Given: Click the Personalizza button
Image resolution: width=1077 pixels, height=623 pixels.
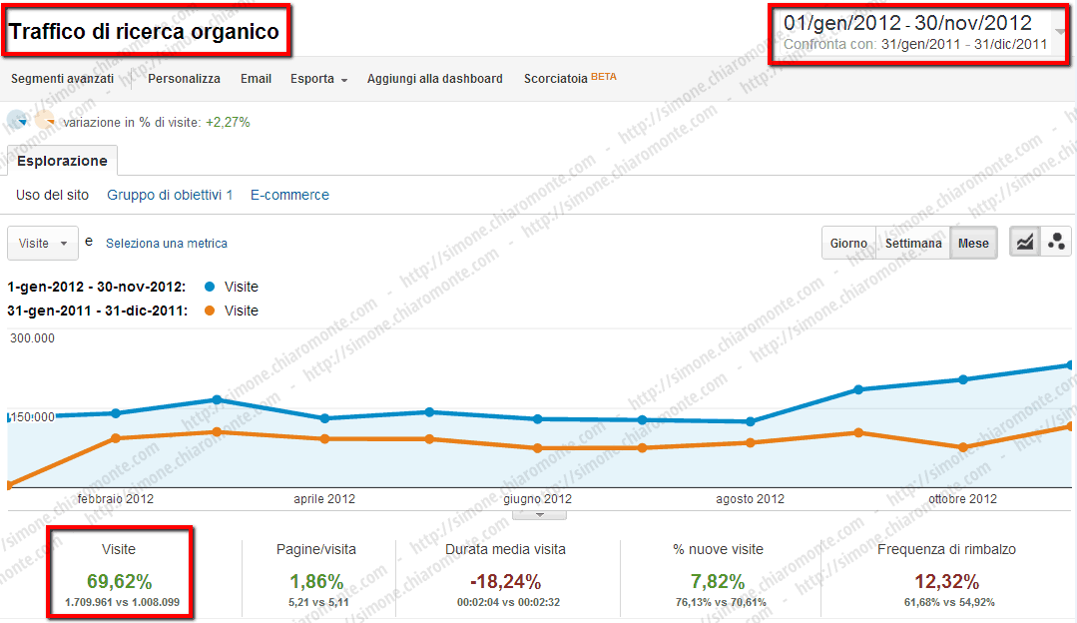Looking at the screenshot, I should [x=184, y=79].
